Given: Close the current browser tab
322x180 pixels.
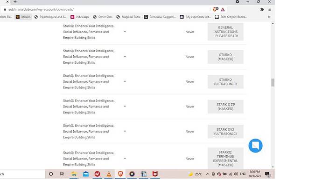Looking at the screenshot, I should pos(7,2).
